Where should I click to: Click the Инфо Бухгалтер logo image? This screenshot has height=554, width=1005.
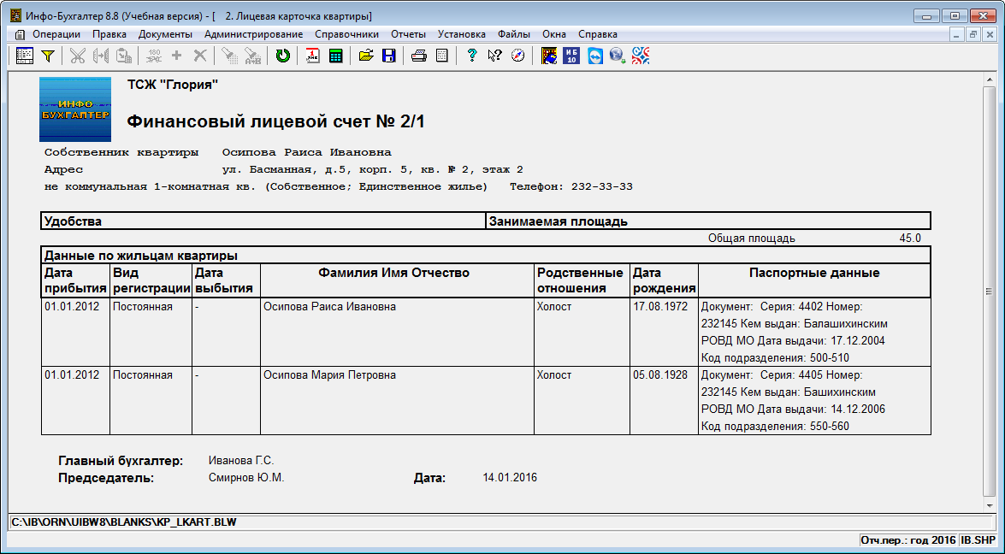coord(75,109)
